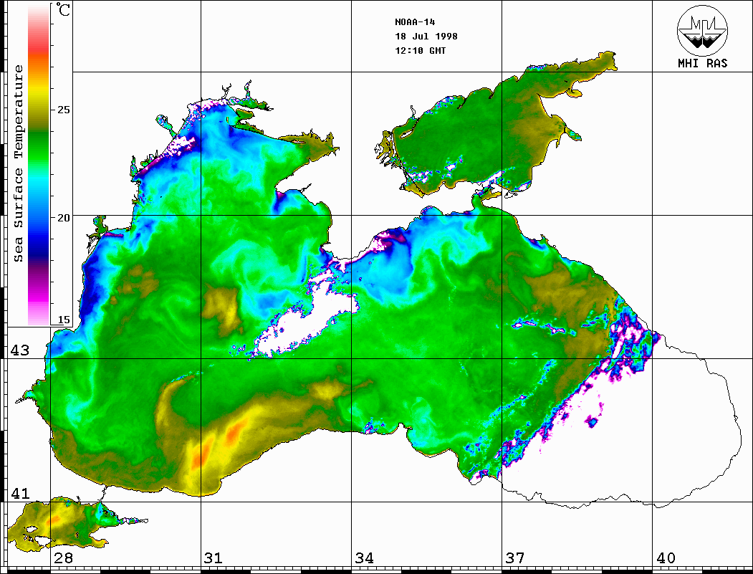Click the latitude label '41'

click(x=20, y=493)
